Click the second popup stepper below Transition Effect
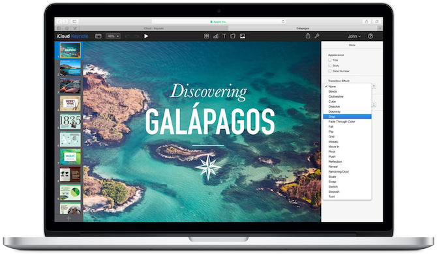 tap(374, 105)
